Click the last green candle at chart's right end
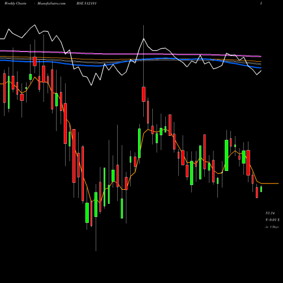The height and width of the screenshot is (283, 283). tap(261, 189)
